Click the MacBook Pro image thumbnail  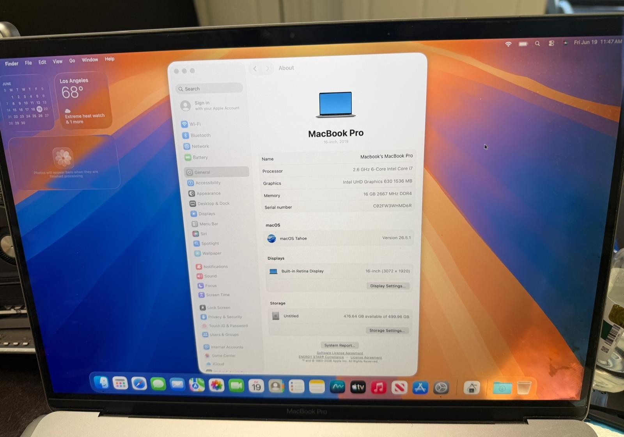tap(335, 105)
